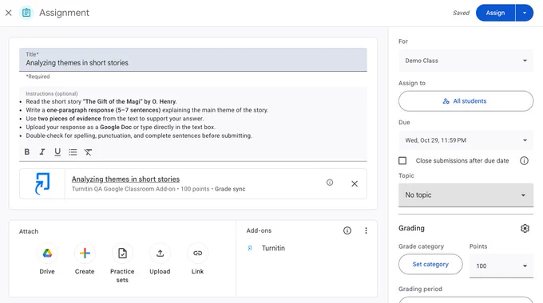Show info about closing submissions
543x303 pixels.
[x=524, y=160]
